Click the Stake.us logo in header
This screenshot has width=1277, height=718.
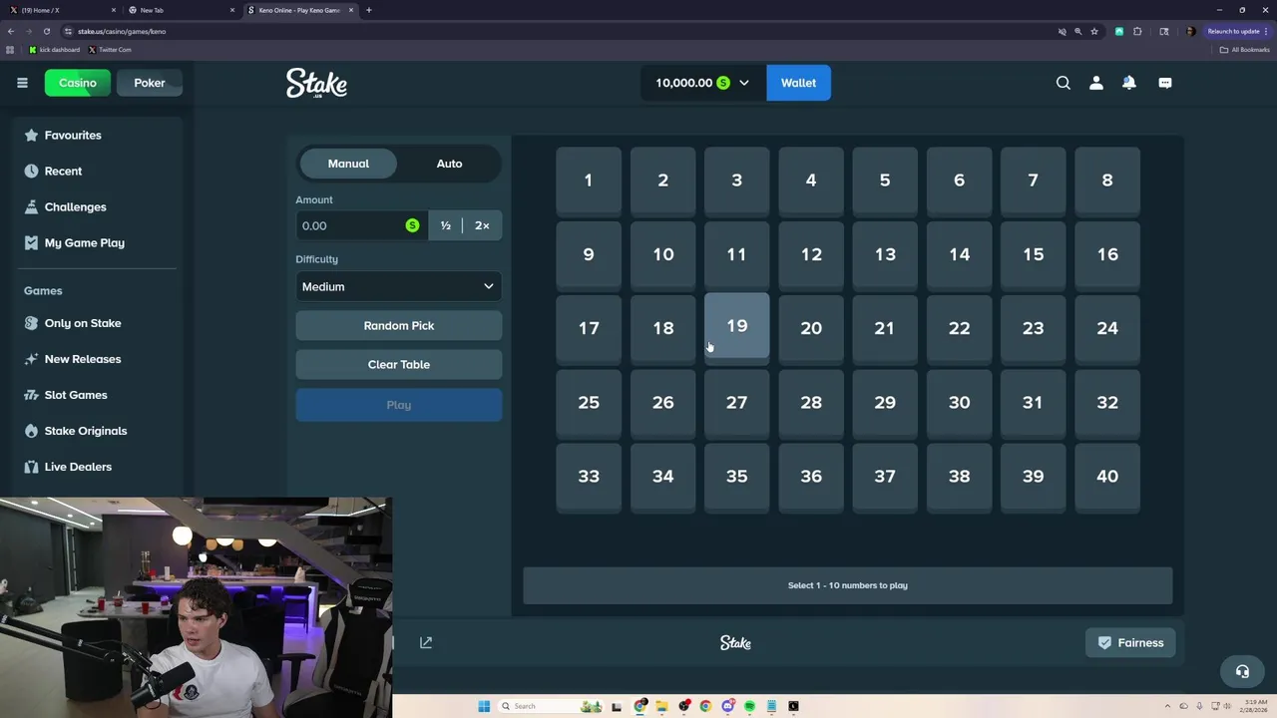pyautogui.click(x=316, y=83)
